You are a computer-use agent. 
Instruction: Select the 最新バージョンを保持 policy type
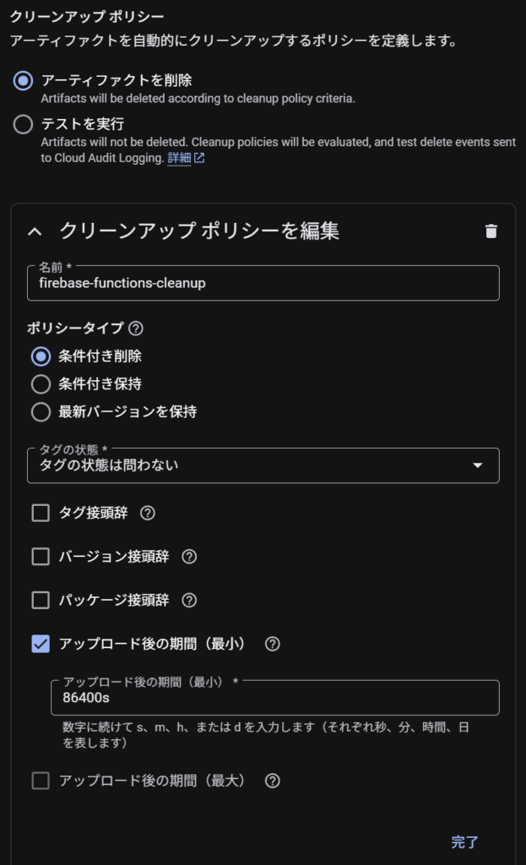click(x=41, y=412)
